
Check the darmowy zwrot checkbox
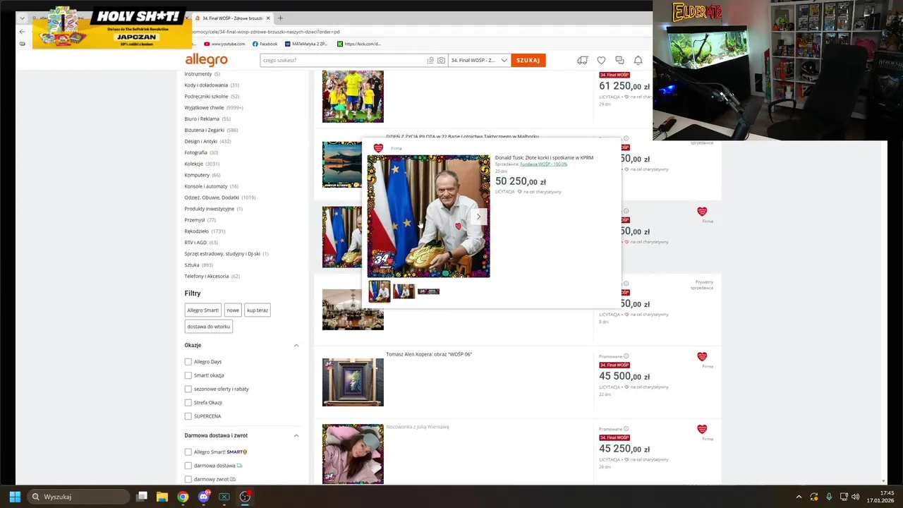188,479
